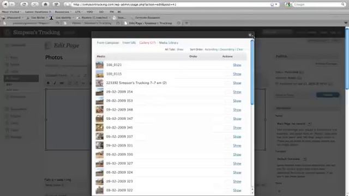
Task: Click the thumbnail of 09-02-2009 354
Action: pos(99,92)
